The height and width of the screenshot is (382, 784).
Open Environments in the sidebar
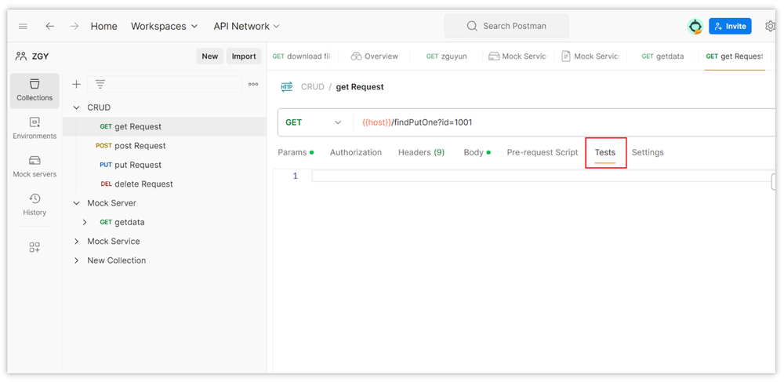click(x=34, y=129)
